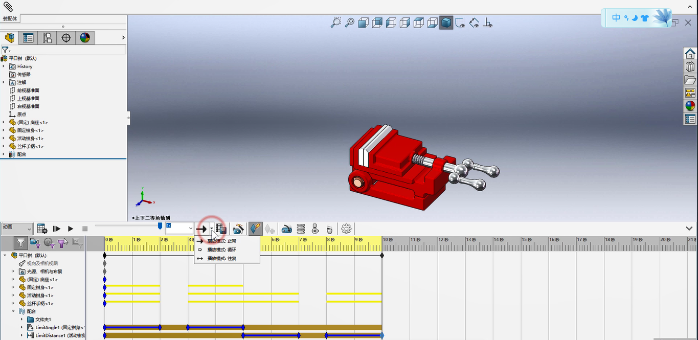This screenshot has height=340, width=698.
Task: Open the 动画 study type dropdown
Action: click(x=17, y=229)
